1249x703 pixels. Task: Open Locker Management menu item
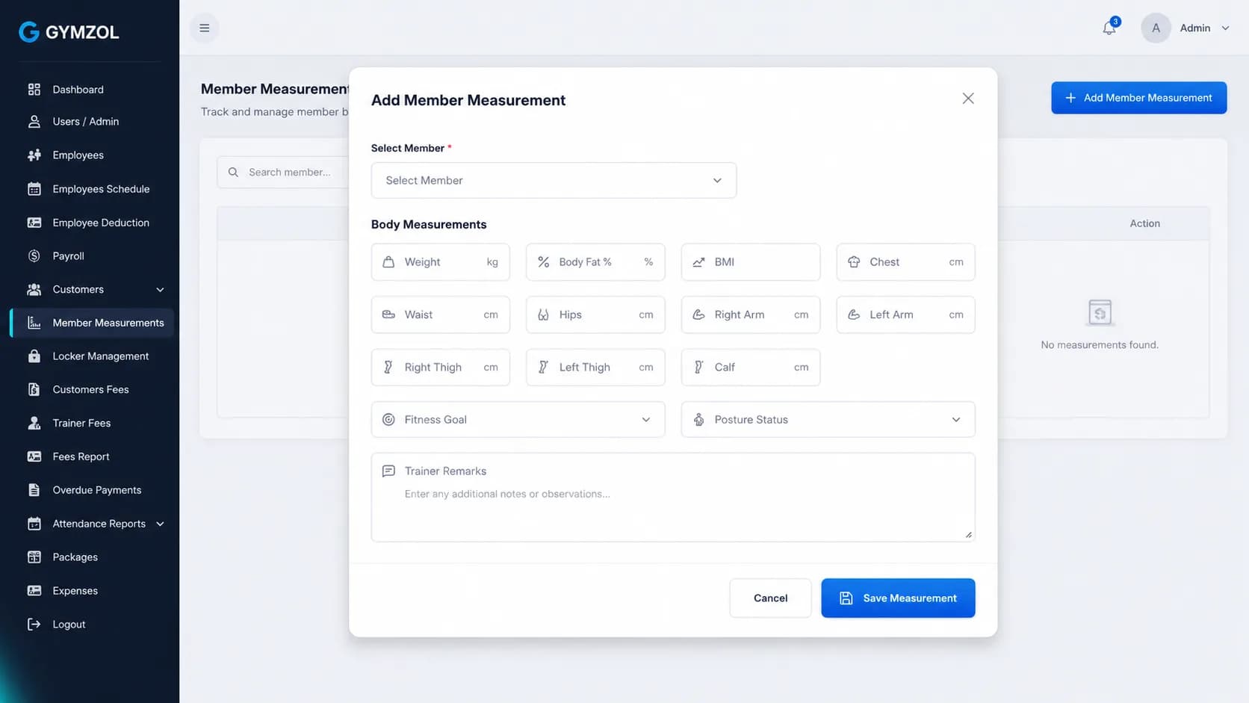[93, 356]
